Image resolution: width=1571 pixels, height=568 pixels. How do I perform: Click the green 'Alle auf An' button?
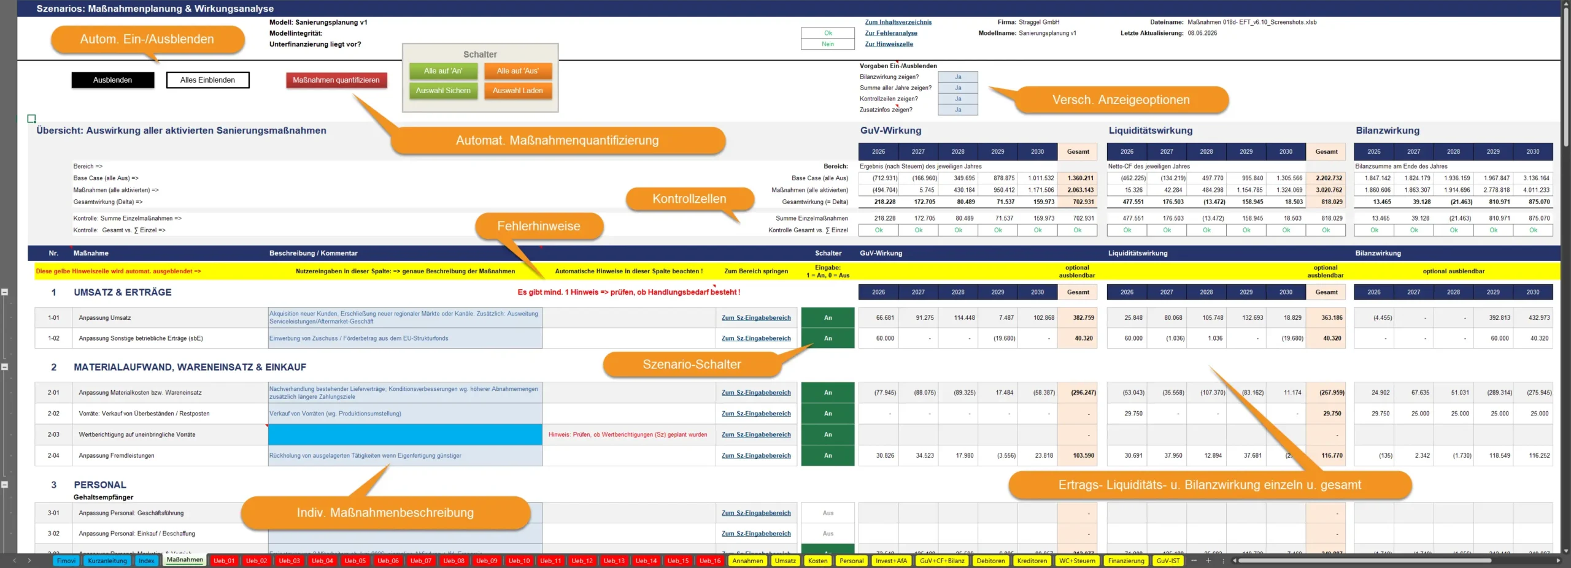pyautogui.click(x=443, y=71)
